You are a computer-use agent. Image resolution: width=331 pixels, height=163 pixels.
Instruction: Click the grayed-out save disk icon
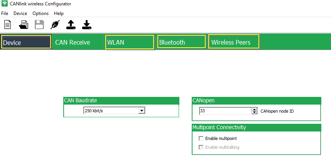[39, 25]
